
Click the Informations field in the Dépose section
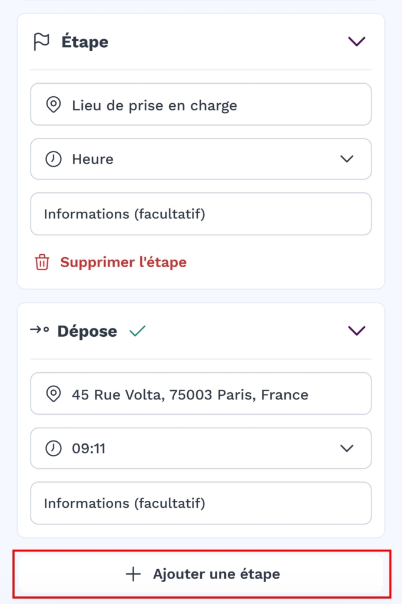(201, 503)
